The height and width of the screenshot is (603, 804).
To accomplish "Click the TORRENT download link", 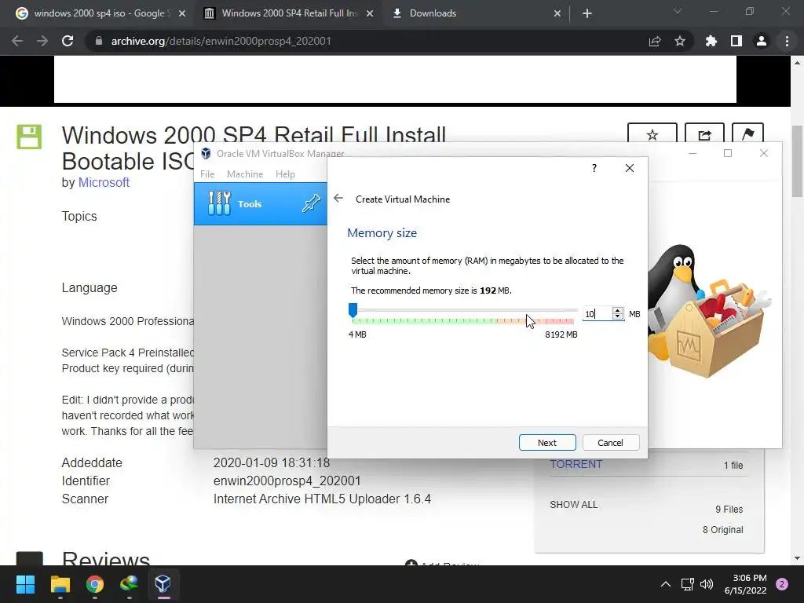I will (x=576, y=464).
